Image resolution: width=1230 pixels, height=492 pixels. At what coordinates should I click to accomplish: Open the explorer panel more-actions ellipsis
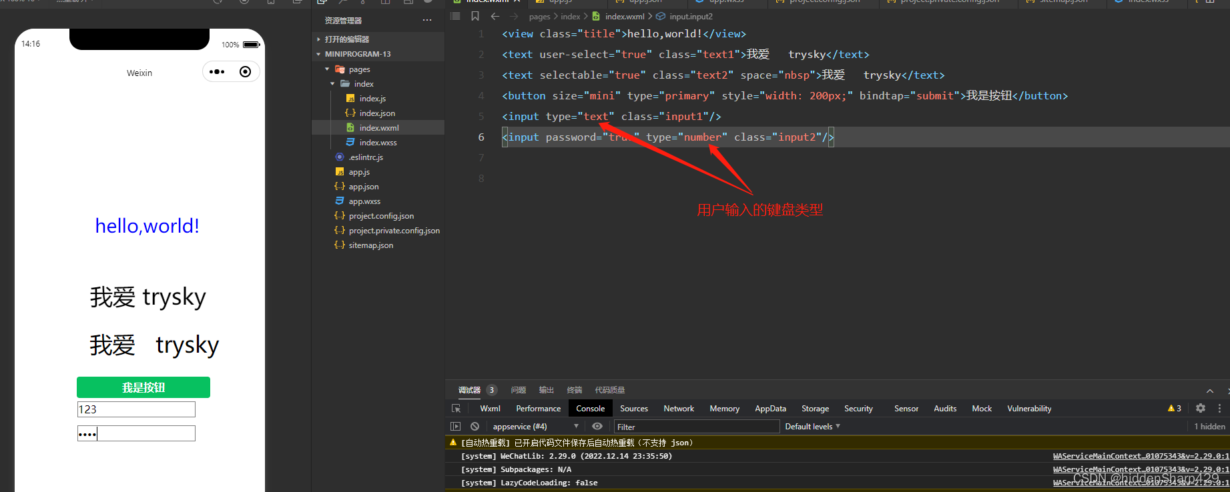pos(427,20)
